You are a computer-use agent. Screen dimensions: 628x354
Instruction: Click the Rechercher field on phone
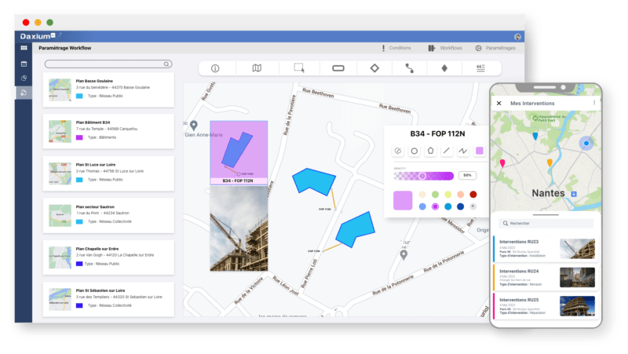coord(546,224)
